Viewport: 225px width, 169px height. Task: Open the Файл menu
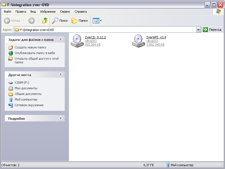click(8, 12)
